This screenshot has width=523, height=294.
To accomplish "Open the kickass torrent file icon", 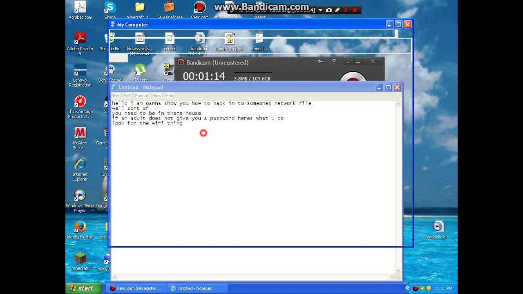I will pyautogui.click(x=140, y=44).
